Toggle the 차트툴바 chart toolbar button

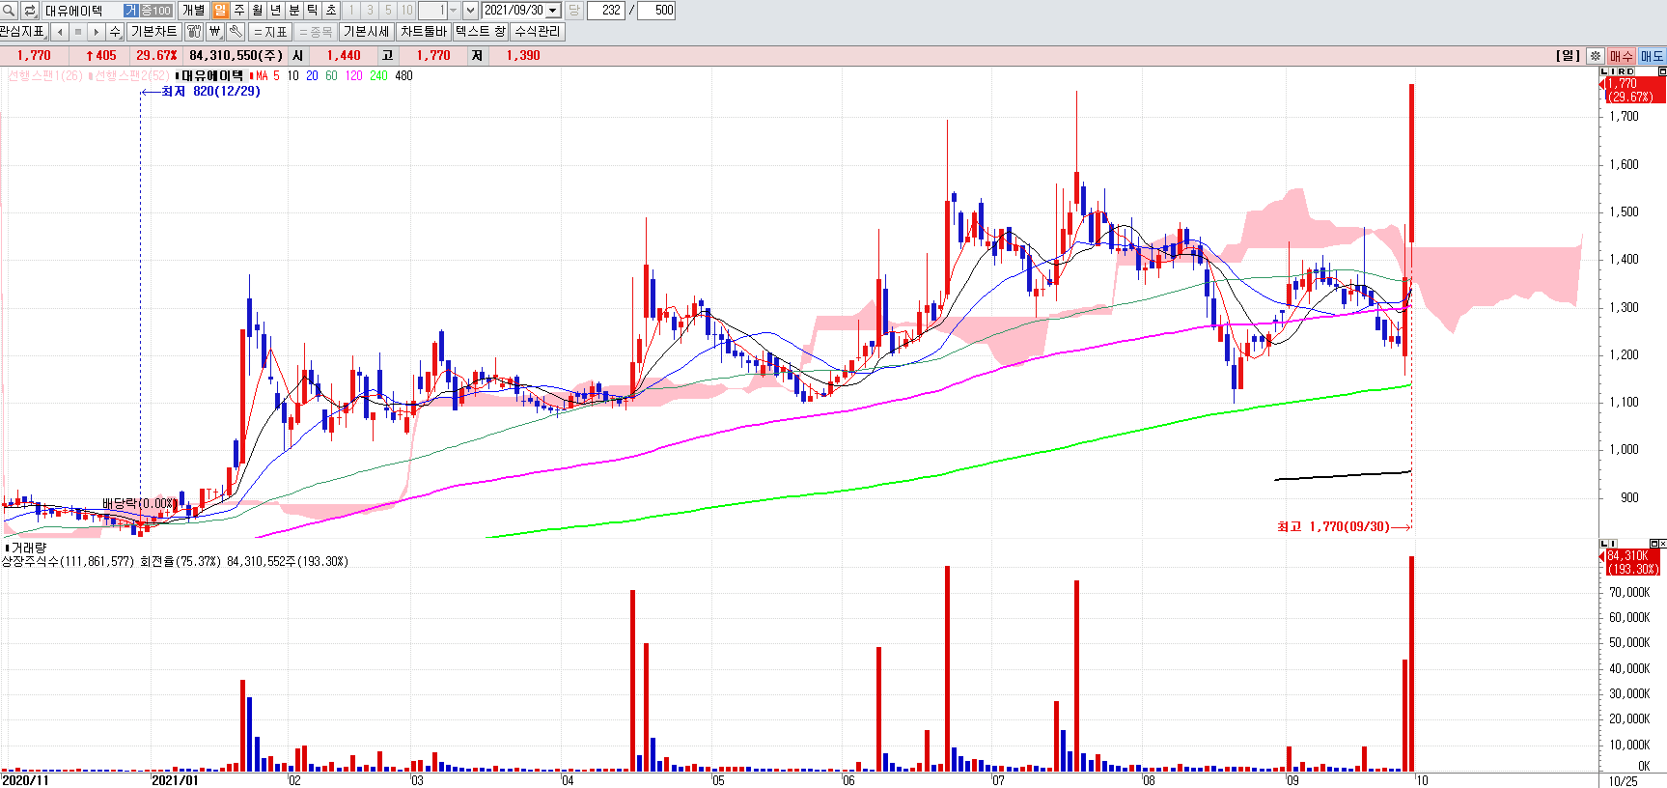[x=424, y=31]
